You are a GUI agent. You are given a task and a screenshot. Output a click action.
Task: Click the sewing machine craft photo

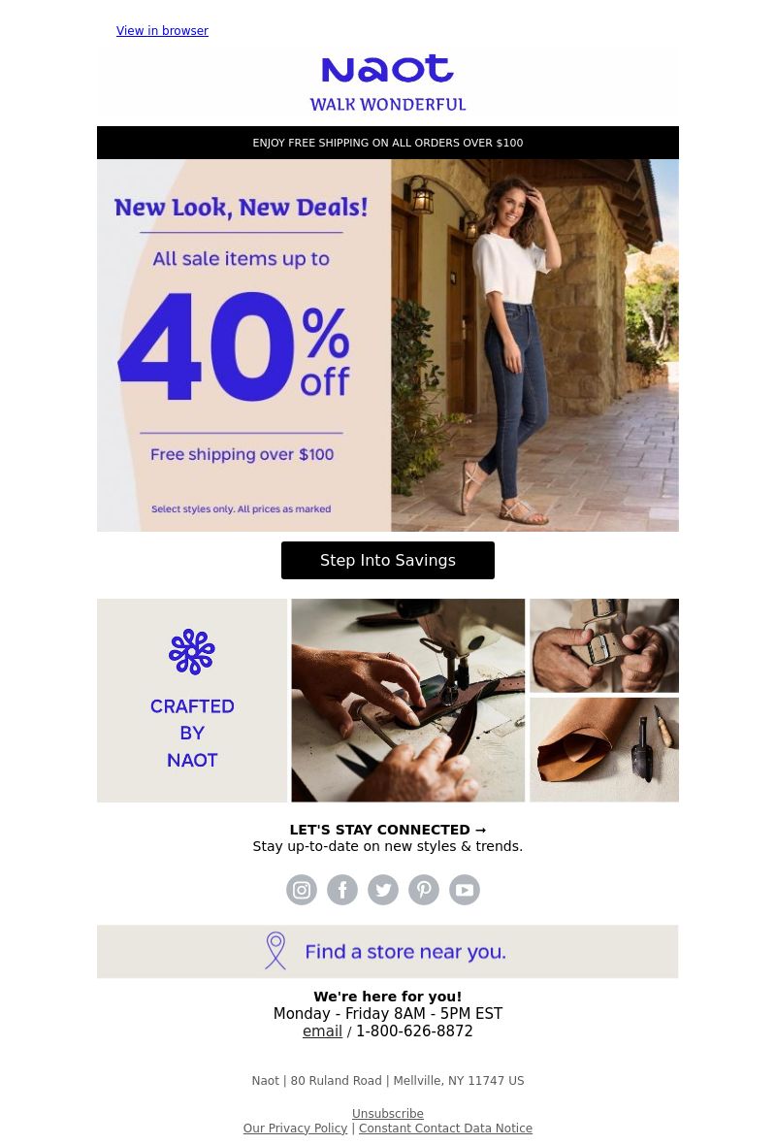[x=408, y=701]
